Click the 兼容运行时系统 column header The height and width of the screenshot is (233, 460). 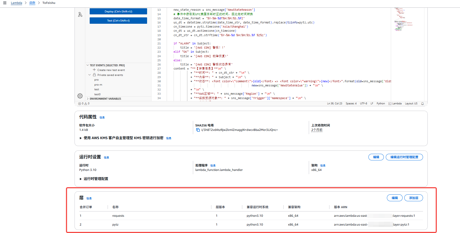point(257,207)
